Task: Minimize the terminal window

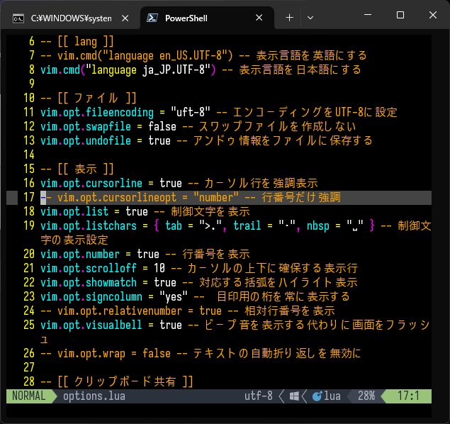Action: 368,15
